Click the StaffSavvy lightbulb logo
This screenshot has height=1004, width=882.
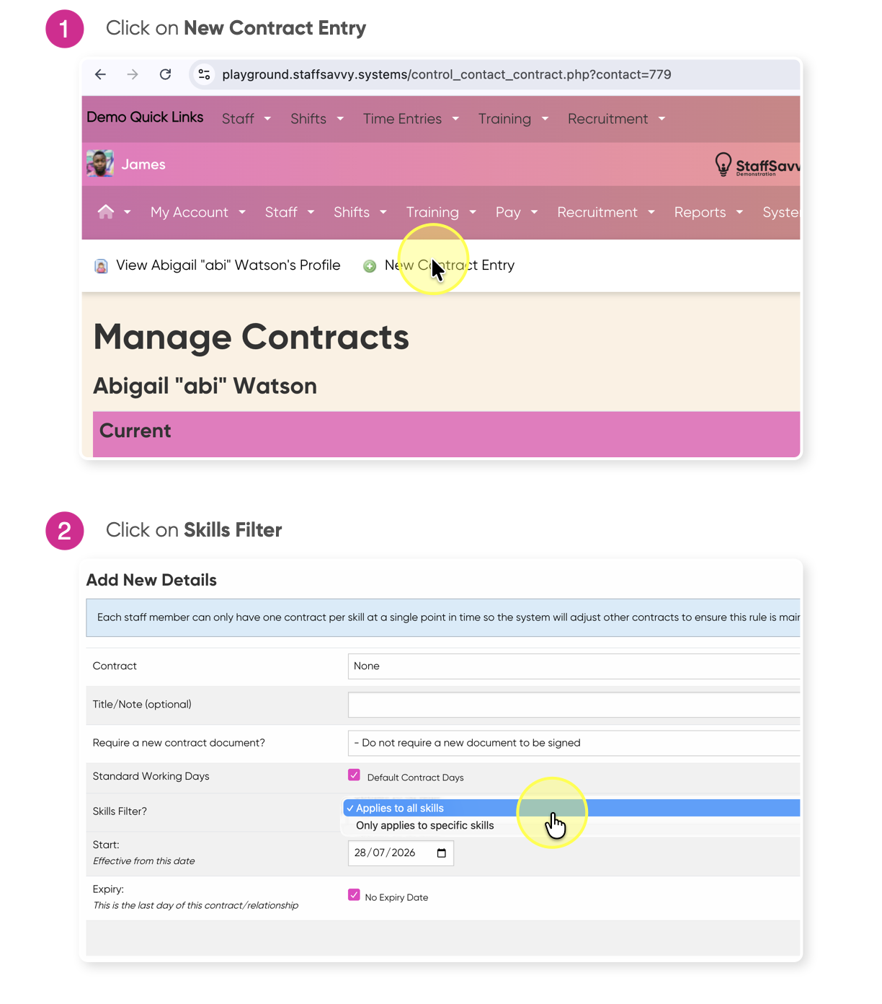click(x=723, y=164)
